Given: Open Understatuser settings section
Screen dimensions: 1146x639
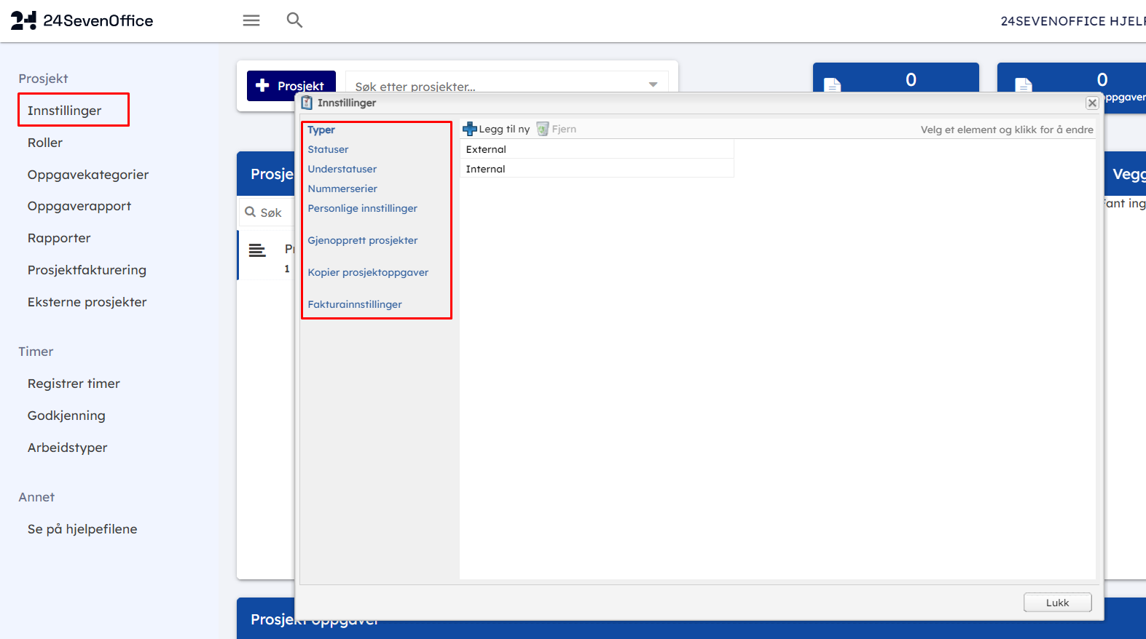Looking at the screenshot, I should pyautogui.click(x=342, y=169).
